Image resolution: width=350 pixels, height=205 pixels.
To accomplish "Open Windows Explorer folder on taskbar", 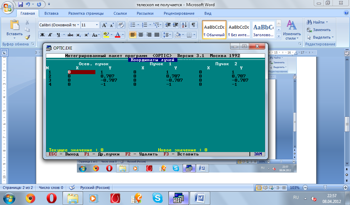I will [72, 198].
